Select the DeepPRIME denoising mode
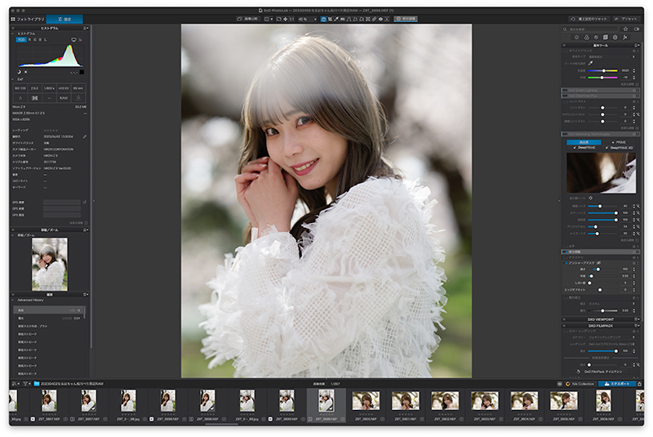Image resolution: width=653 pixels, height=437 pixels. tap(584, 148)
